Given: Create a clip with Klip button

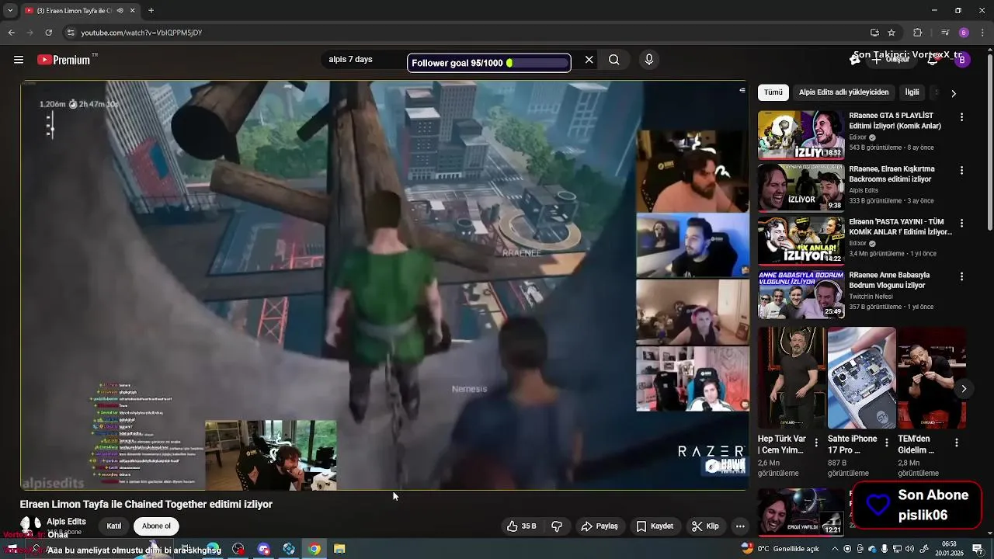Looking at the screenshot, I should coord(706,526).
